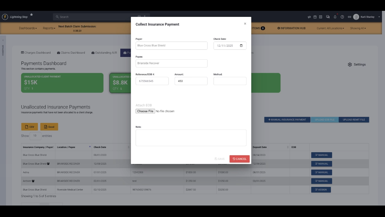Expand the Current: All Locations selector
The image size is (385, 217).
coord(330,28)
